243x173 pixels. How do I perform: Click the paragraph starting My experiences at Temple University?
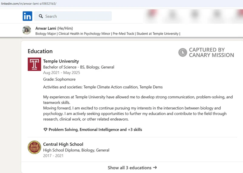coord(138,100)
